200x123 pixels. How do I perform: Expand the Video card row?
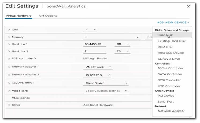[x=9, y=91]
